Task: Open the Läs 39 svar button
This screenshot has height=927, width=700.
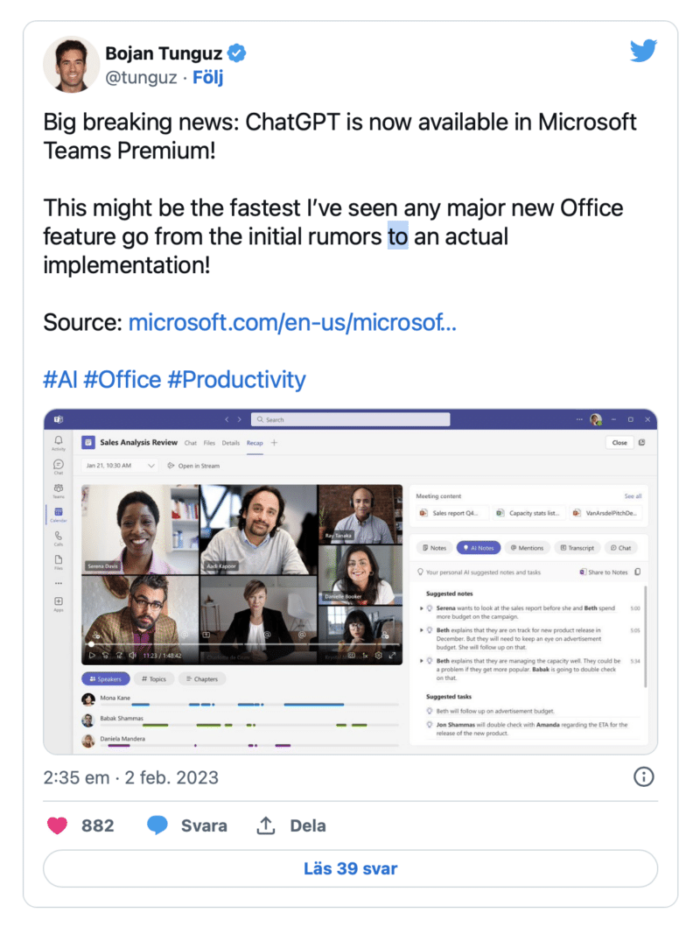Action: (x=350, y=868)
